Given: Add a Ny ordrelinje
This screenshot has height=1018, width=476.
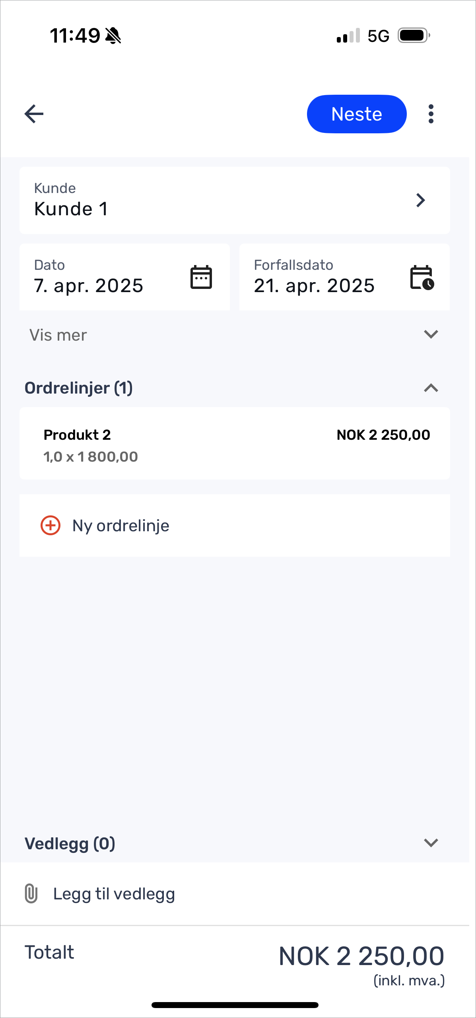Looking at the screenshot, I should [x=235, y=525].
